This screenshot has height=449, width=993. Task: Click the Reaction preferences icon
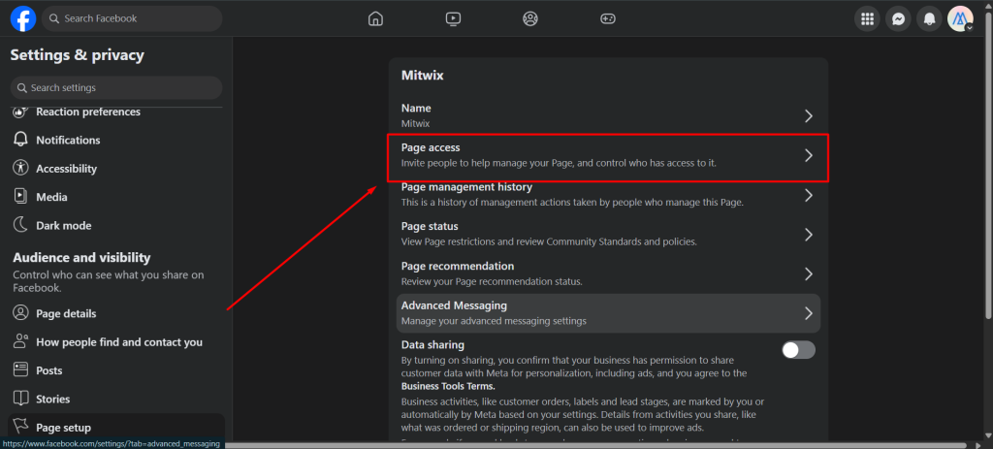click(21, 112)
